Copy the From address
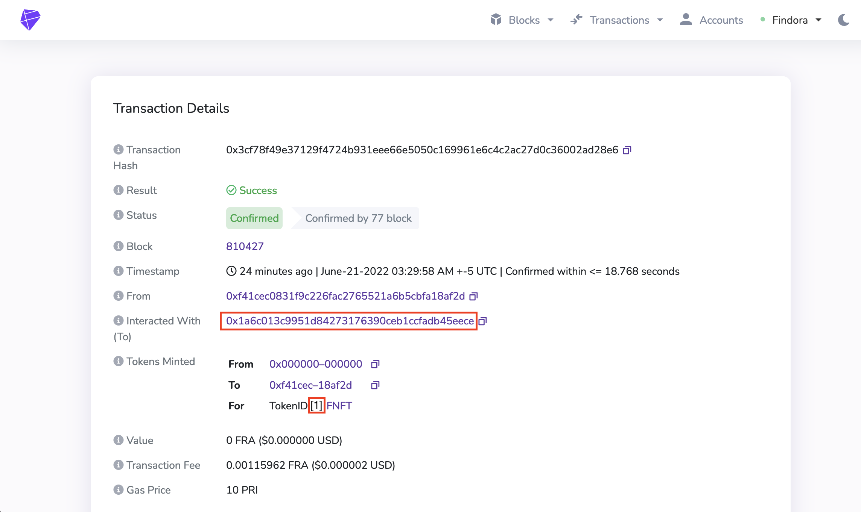861x512 pixels. pyautogui.click(x=473, y=296)
